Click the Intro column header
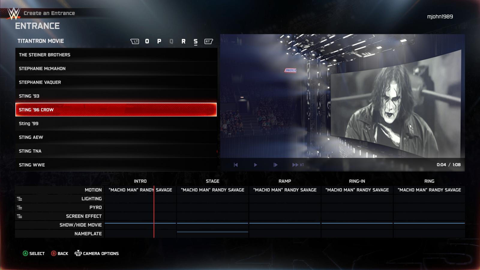 (140, 181)
